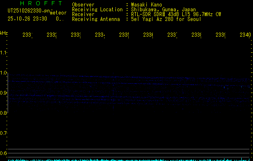This screenshot has height=161, width=253.
Task: Click the Receiving Antenna label
Action: [96, 19]
